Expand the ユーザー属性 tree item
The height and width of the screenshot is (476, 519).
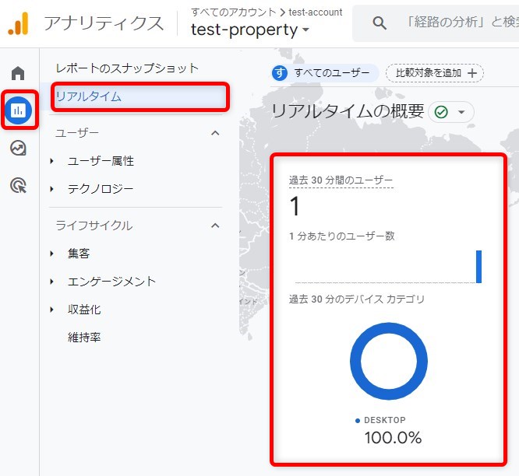point(52,161)
